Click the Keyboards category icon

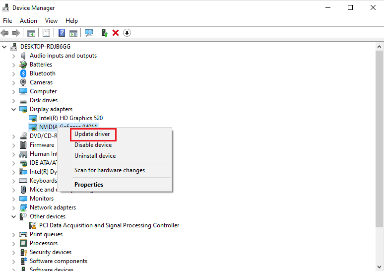point(23,181)
